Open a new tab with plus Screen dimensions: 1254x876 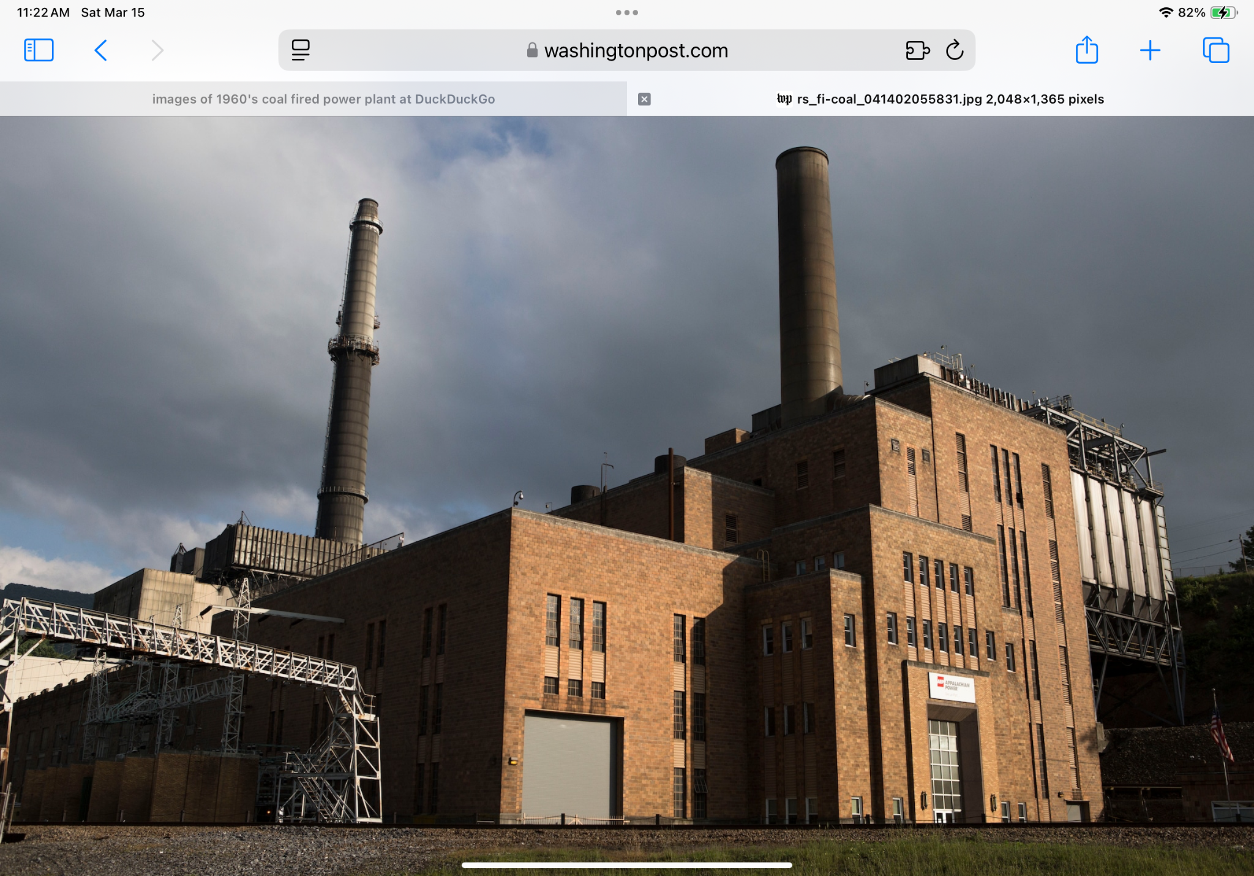point(1151,50)
